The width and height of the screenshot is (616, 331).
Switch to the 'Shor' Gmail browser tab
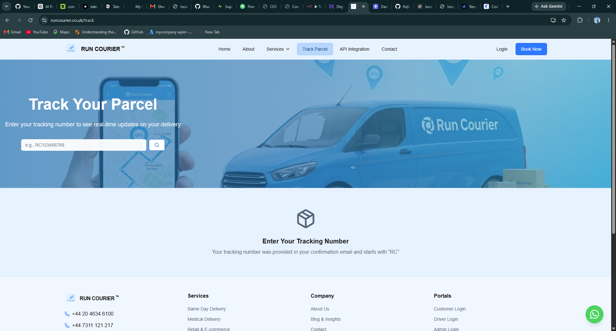coord(157,6)
